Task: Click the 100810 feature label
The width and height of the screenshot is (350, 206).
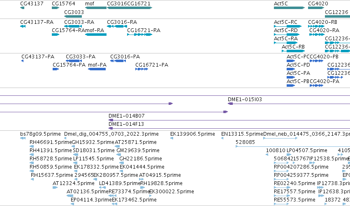Action: pyautogui.click(x=276, y=150)
